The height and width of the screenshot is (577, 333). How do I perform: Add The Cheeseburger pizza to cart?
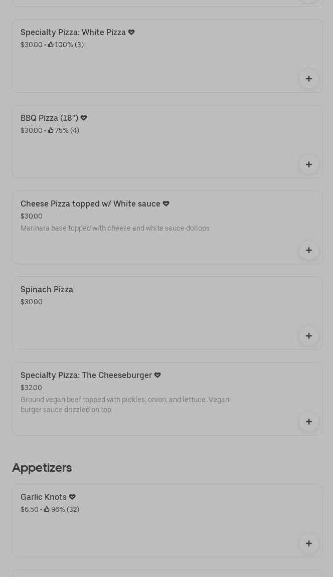[308, 422]
